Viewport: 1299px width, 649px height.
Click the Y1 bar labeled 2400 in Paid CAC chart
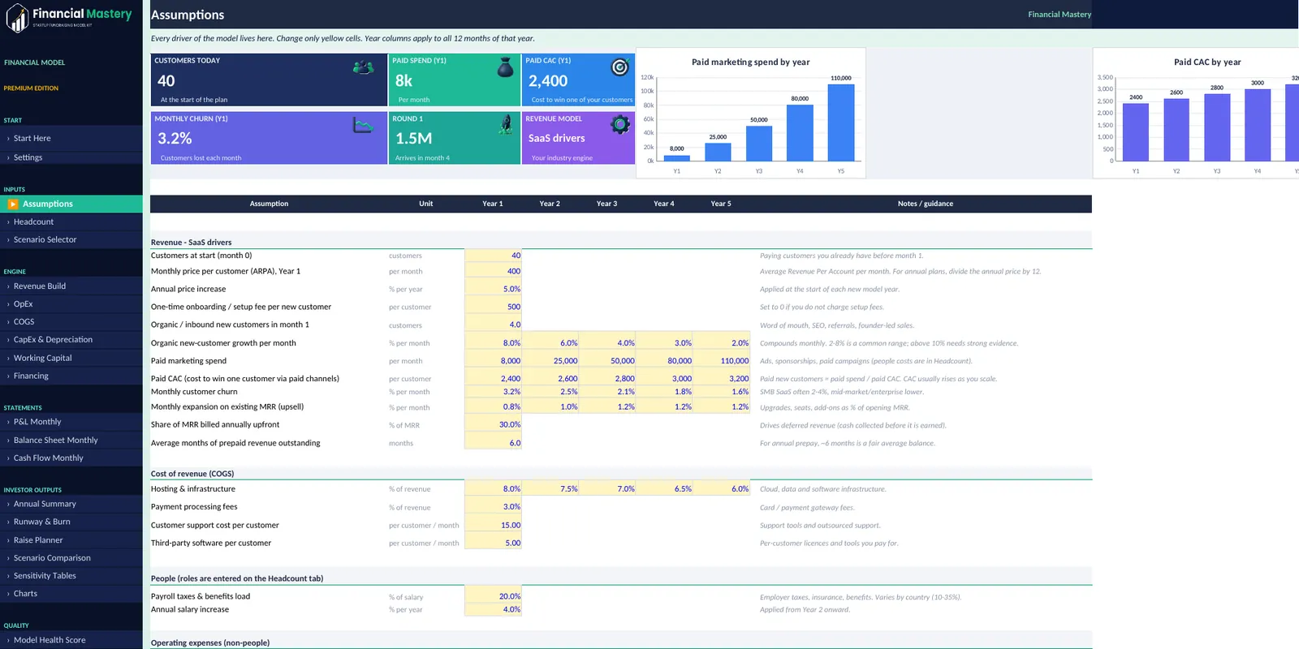(1135, 131)
